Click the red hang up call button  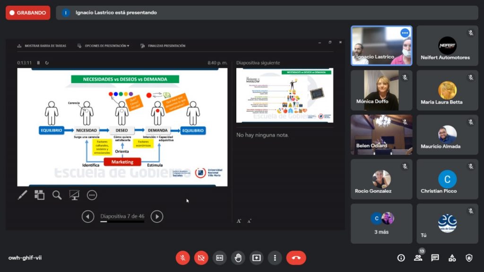click(296, 258)
